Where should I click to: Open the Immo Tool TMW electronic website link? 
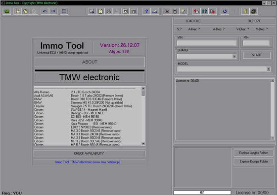click(88, 162)
